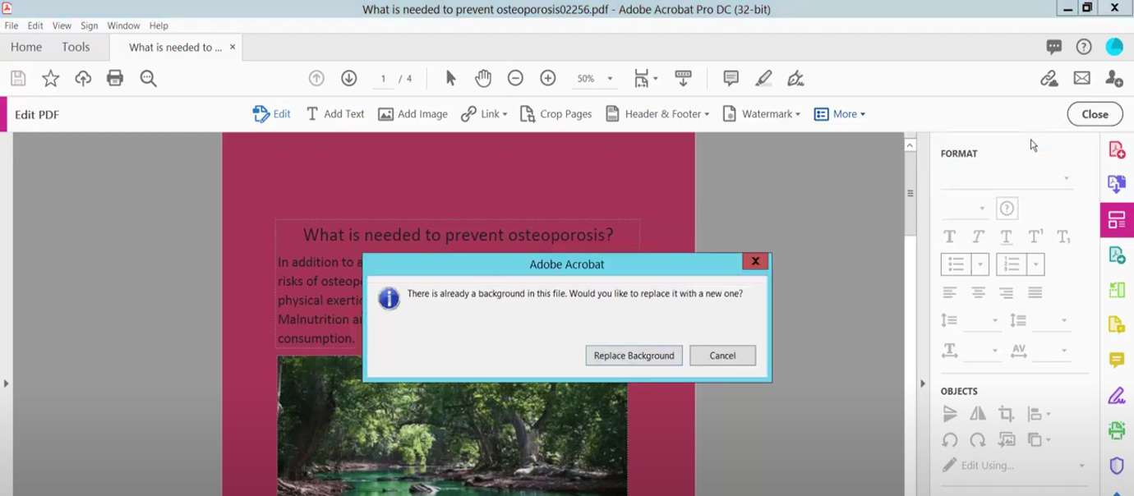Collapse the right Format panel arrow

[x=922, y=383]
